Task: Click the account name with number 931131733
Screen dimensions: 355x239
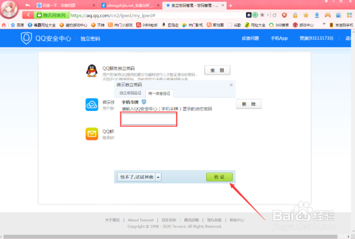Action: pyautogui.click(x=316, y=38)
